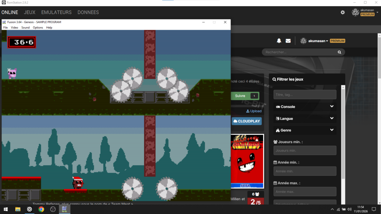Open File Explorer from the taskbar
The width and height of the screenshot is (381, 214).
click(x=18, y=209)
